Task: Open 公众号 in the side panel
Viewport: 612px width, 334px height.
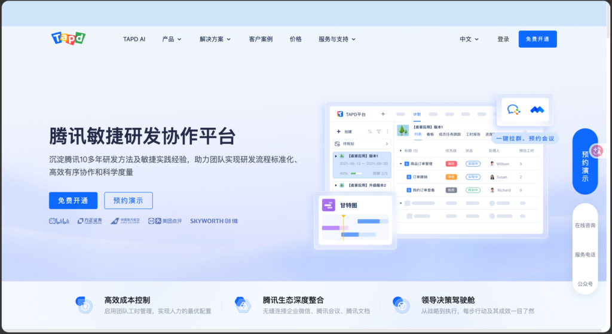Action: pos(585,284)
